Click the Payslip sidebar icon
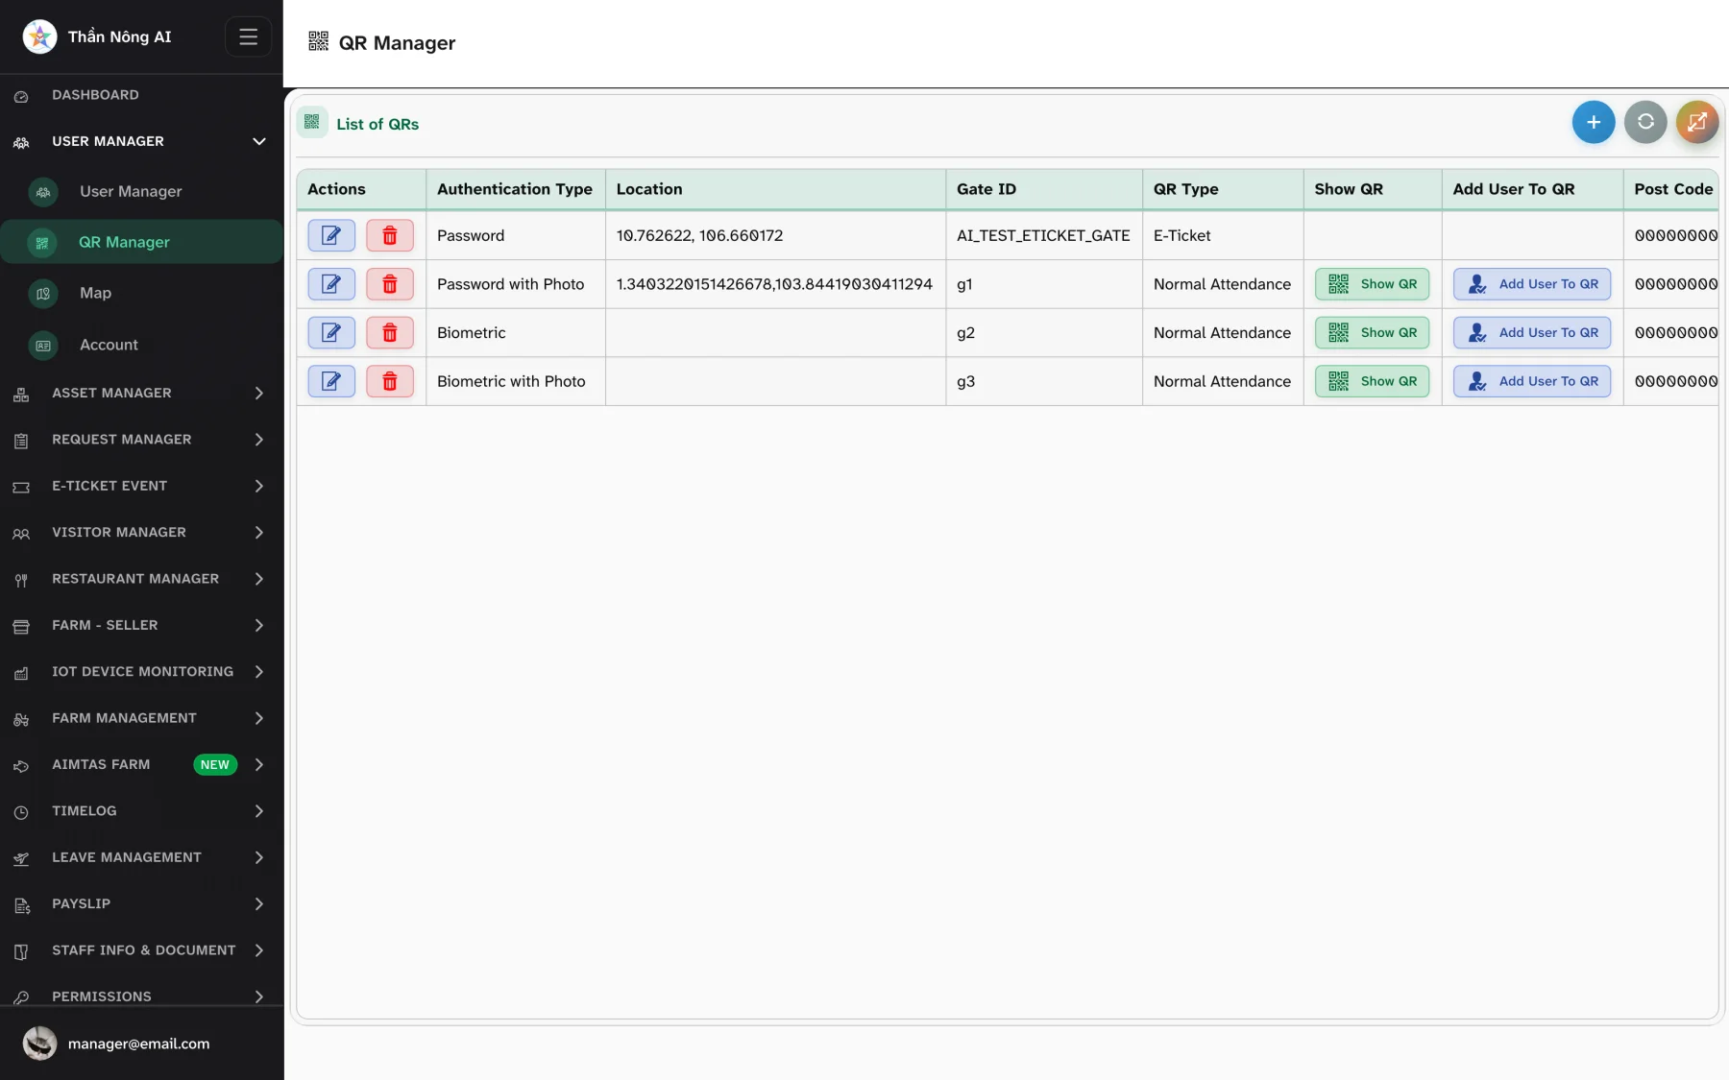The height and width of the screenshot is (1080, 1729). (21, 905)
